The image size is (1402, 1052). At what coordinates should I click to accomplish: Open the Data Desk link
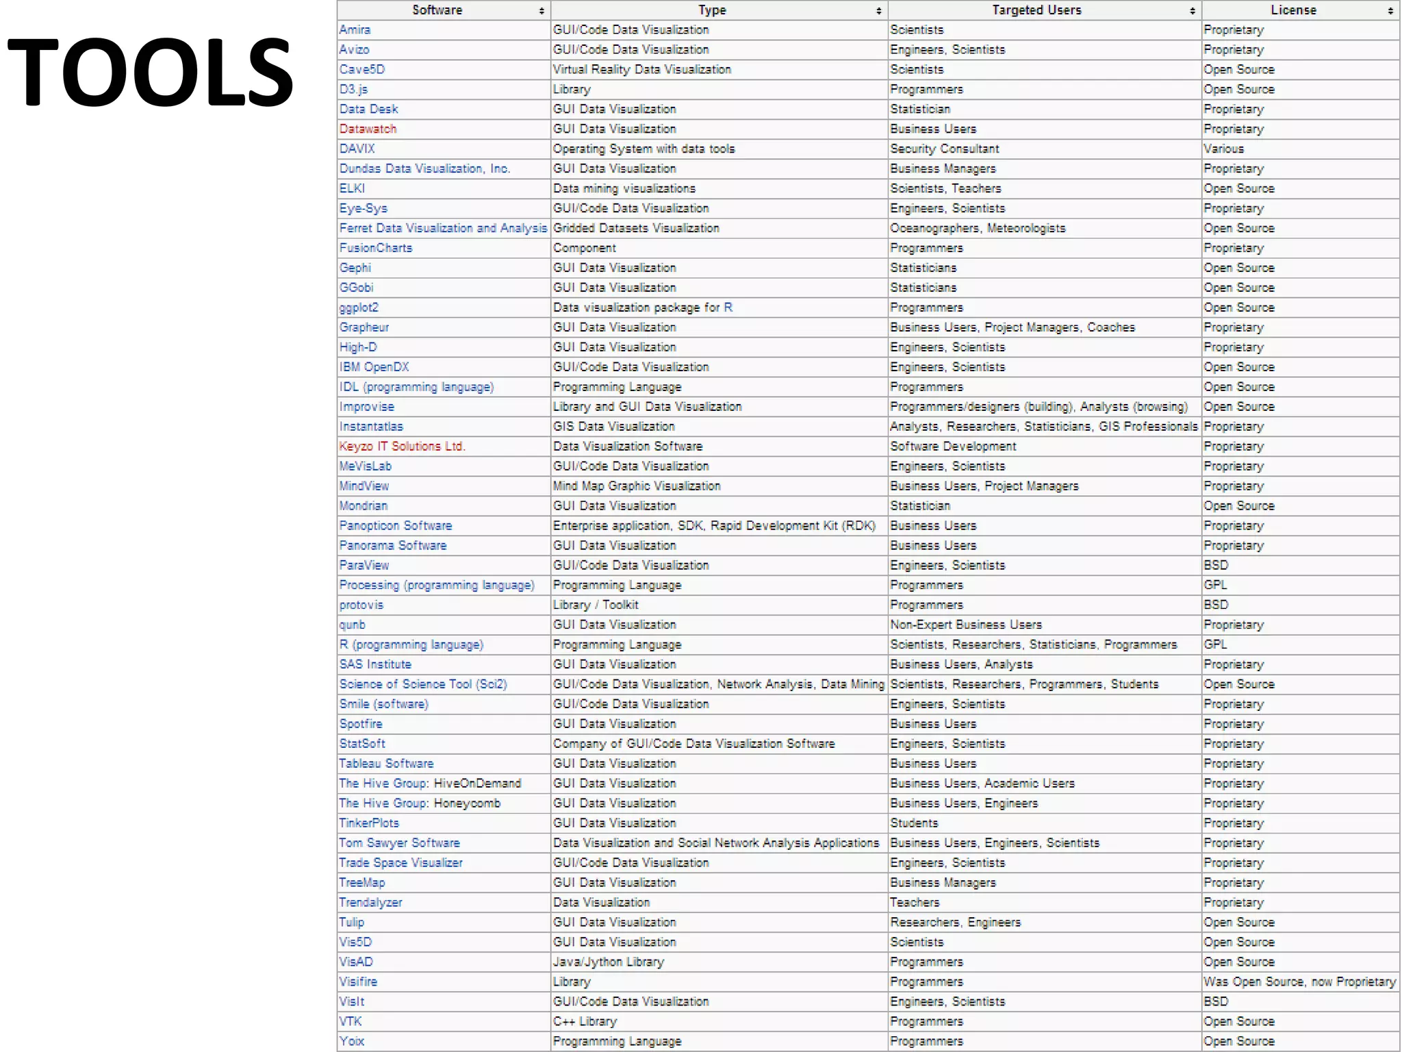tap(368, 110)
